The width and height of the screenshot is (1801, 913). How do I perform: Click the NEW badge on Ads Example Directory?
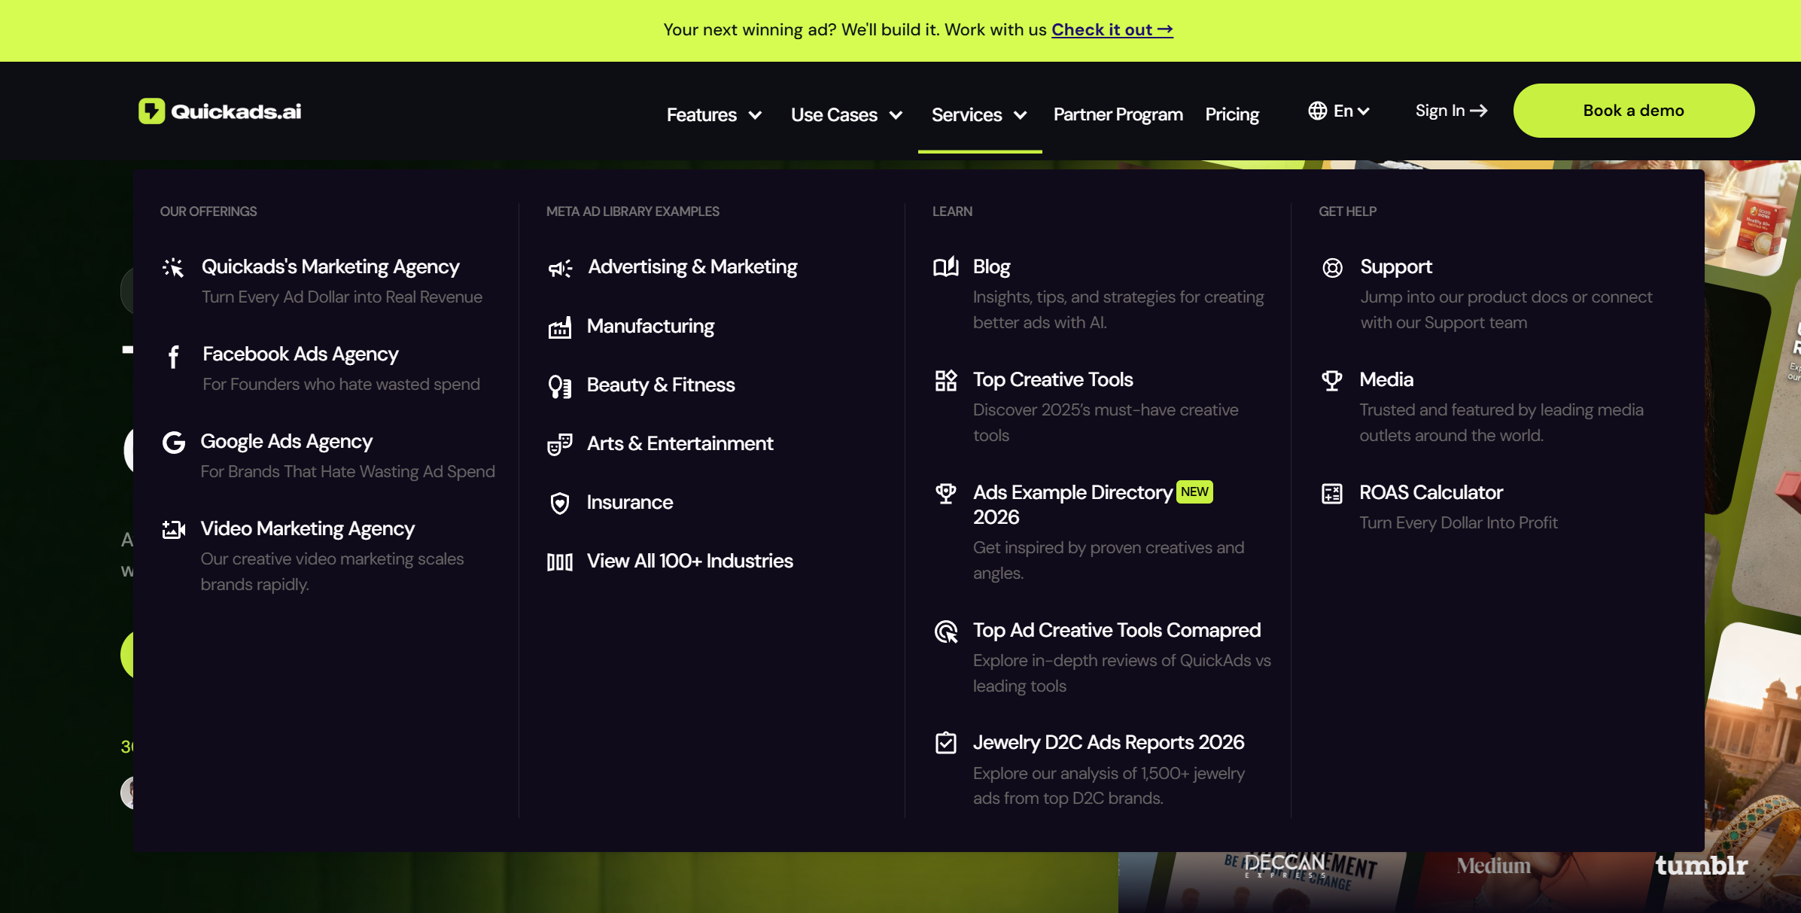point(1194,491)
